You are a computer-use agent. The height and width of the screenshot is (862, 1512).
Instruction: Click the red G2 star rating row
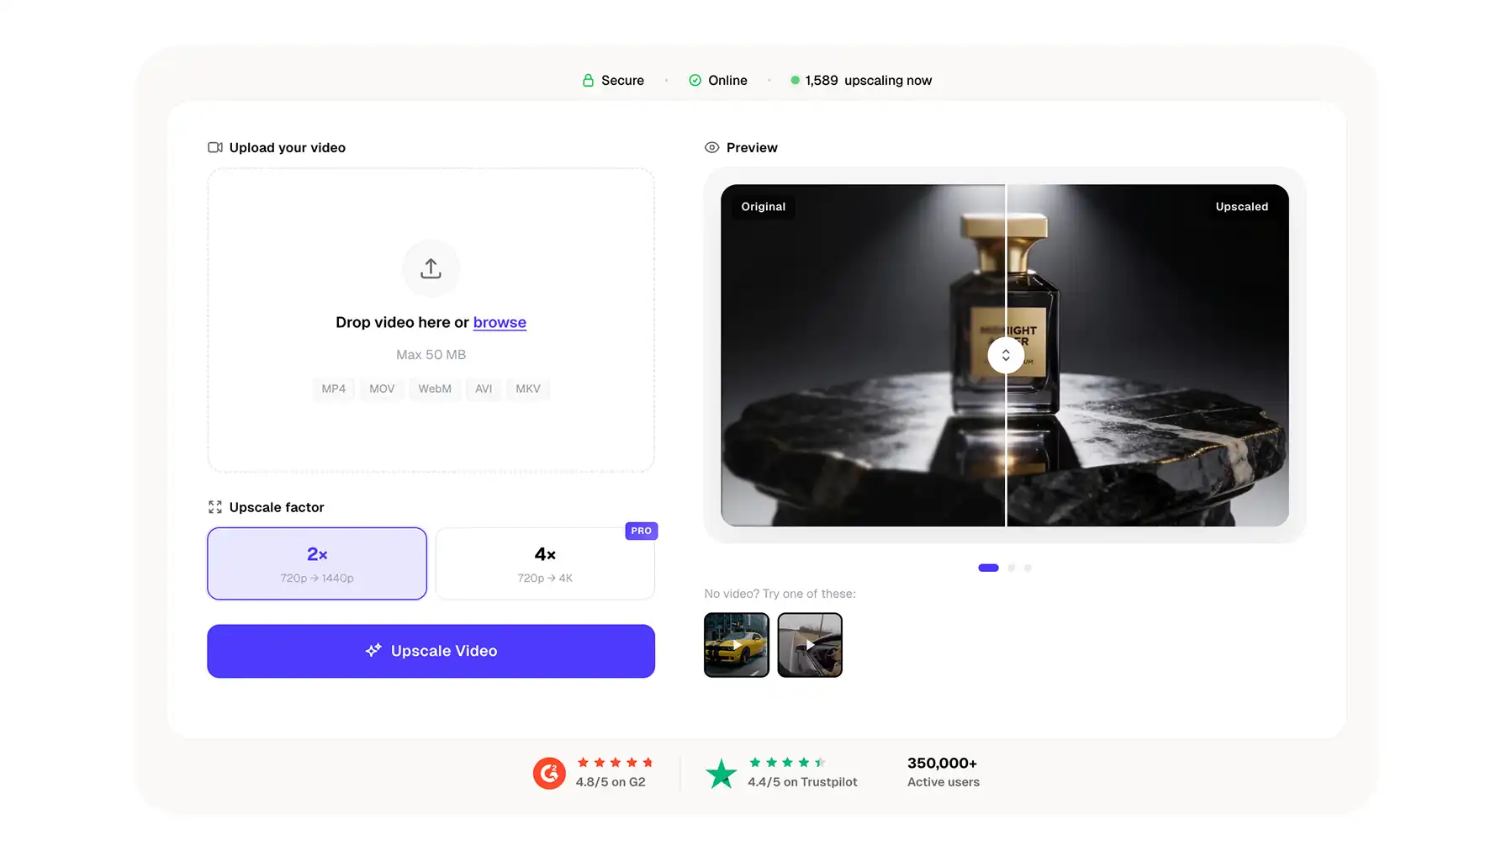pos(615,763)
